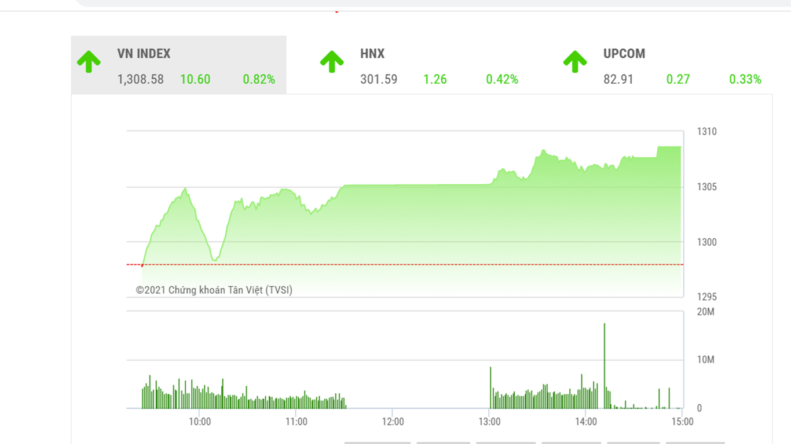791x444 pixels.
Task: Click the green up arrow beside VN INDEX
Action: pos(89,62)
